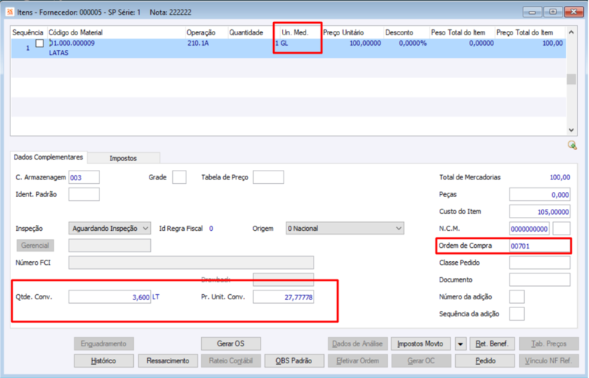Click the Gerencial button
This screenshot has height=378, width=589.
coord(35,246)
